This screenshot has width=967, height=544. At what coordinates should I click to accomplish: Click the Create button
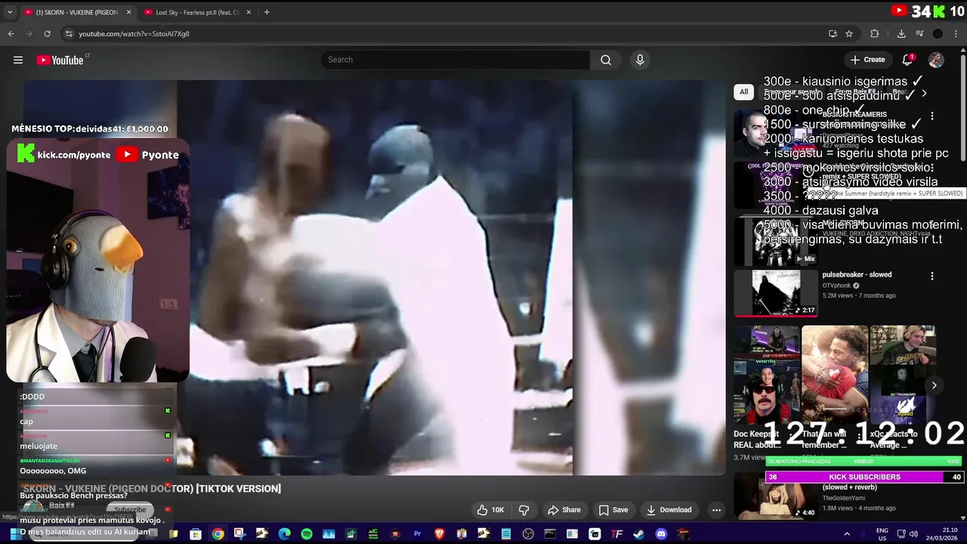[x=867, y=60]
